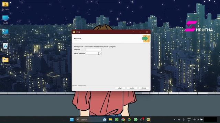Close the Setup window
This screenshot has width=220, height=123.
coord(147,32)
